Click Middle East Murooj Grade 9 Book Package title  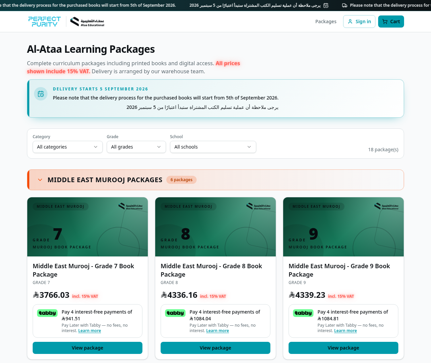click(339, 270)
